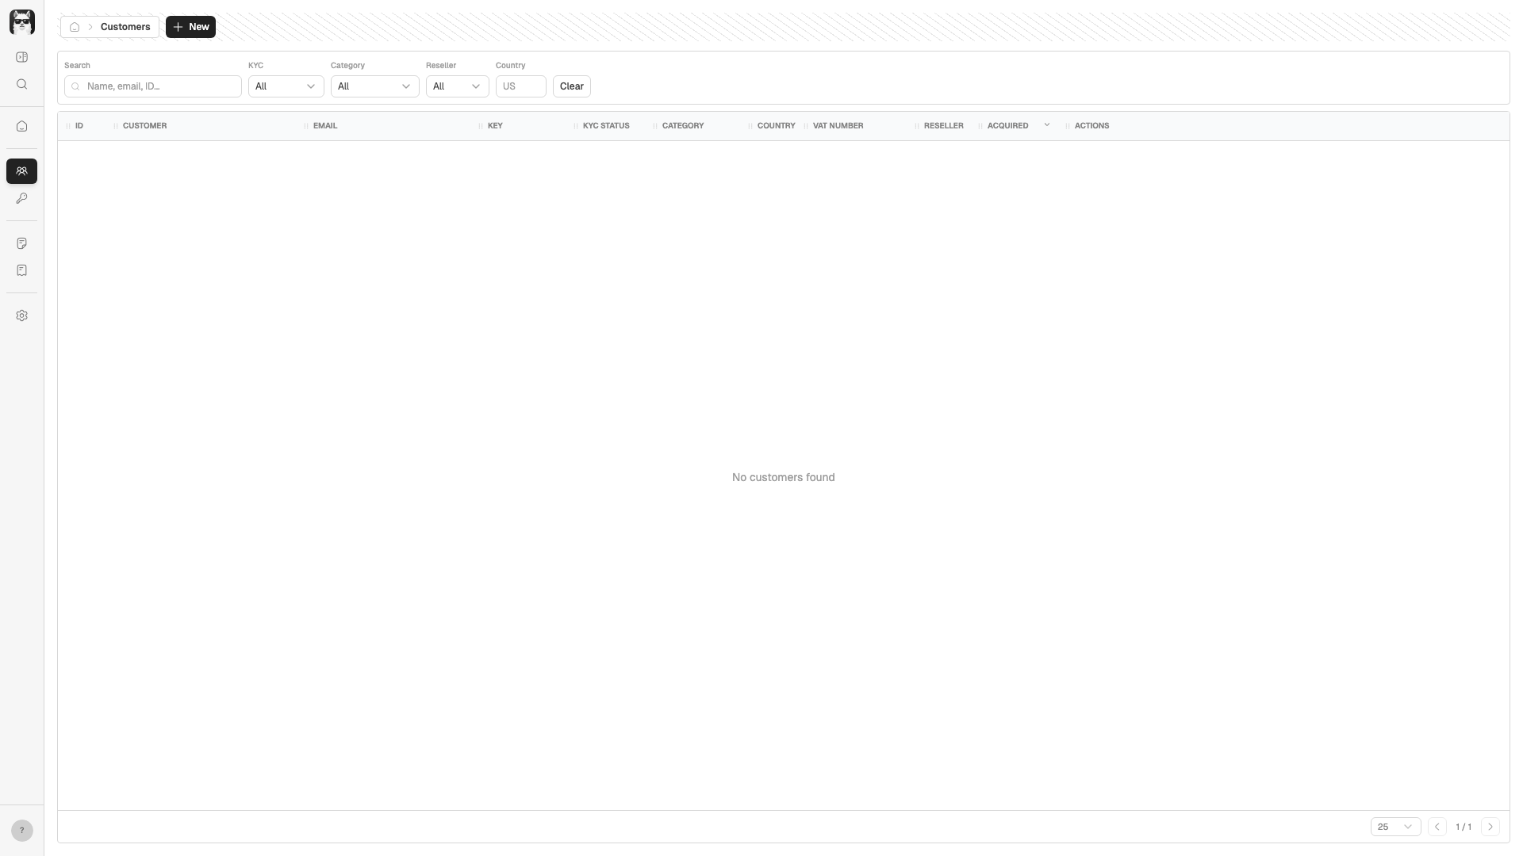1523x856 pixels.
Task: Focus the Name, email, ID search field
Action: (x=159, y=86)
